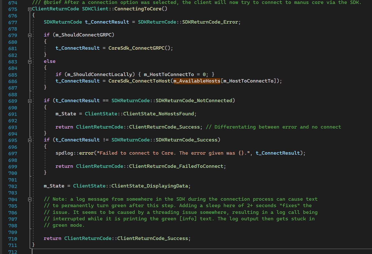
Task: Click the else keyword on line 683
Action: [50, 61]
